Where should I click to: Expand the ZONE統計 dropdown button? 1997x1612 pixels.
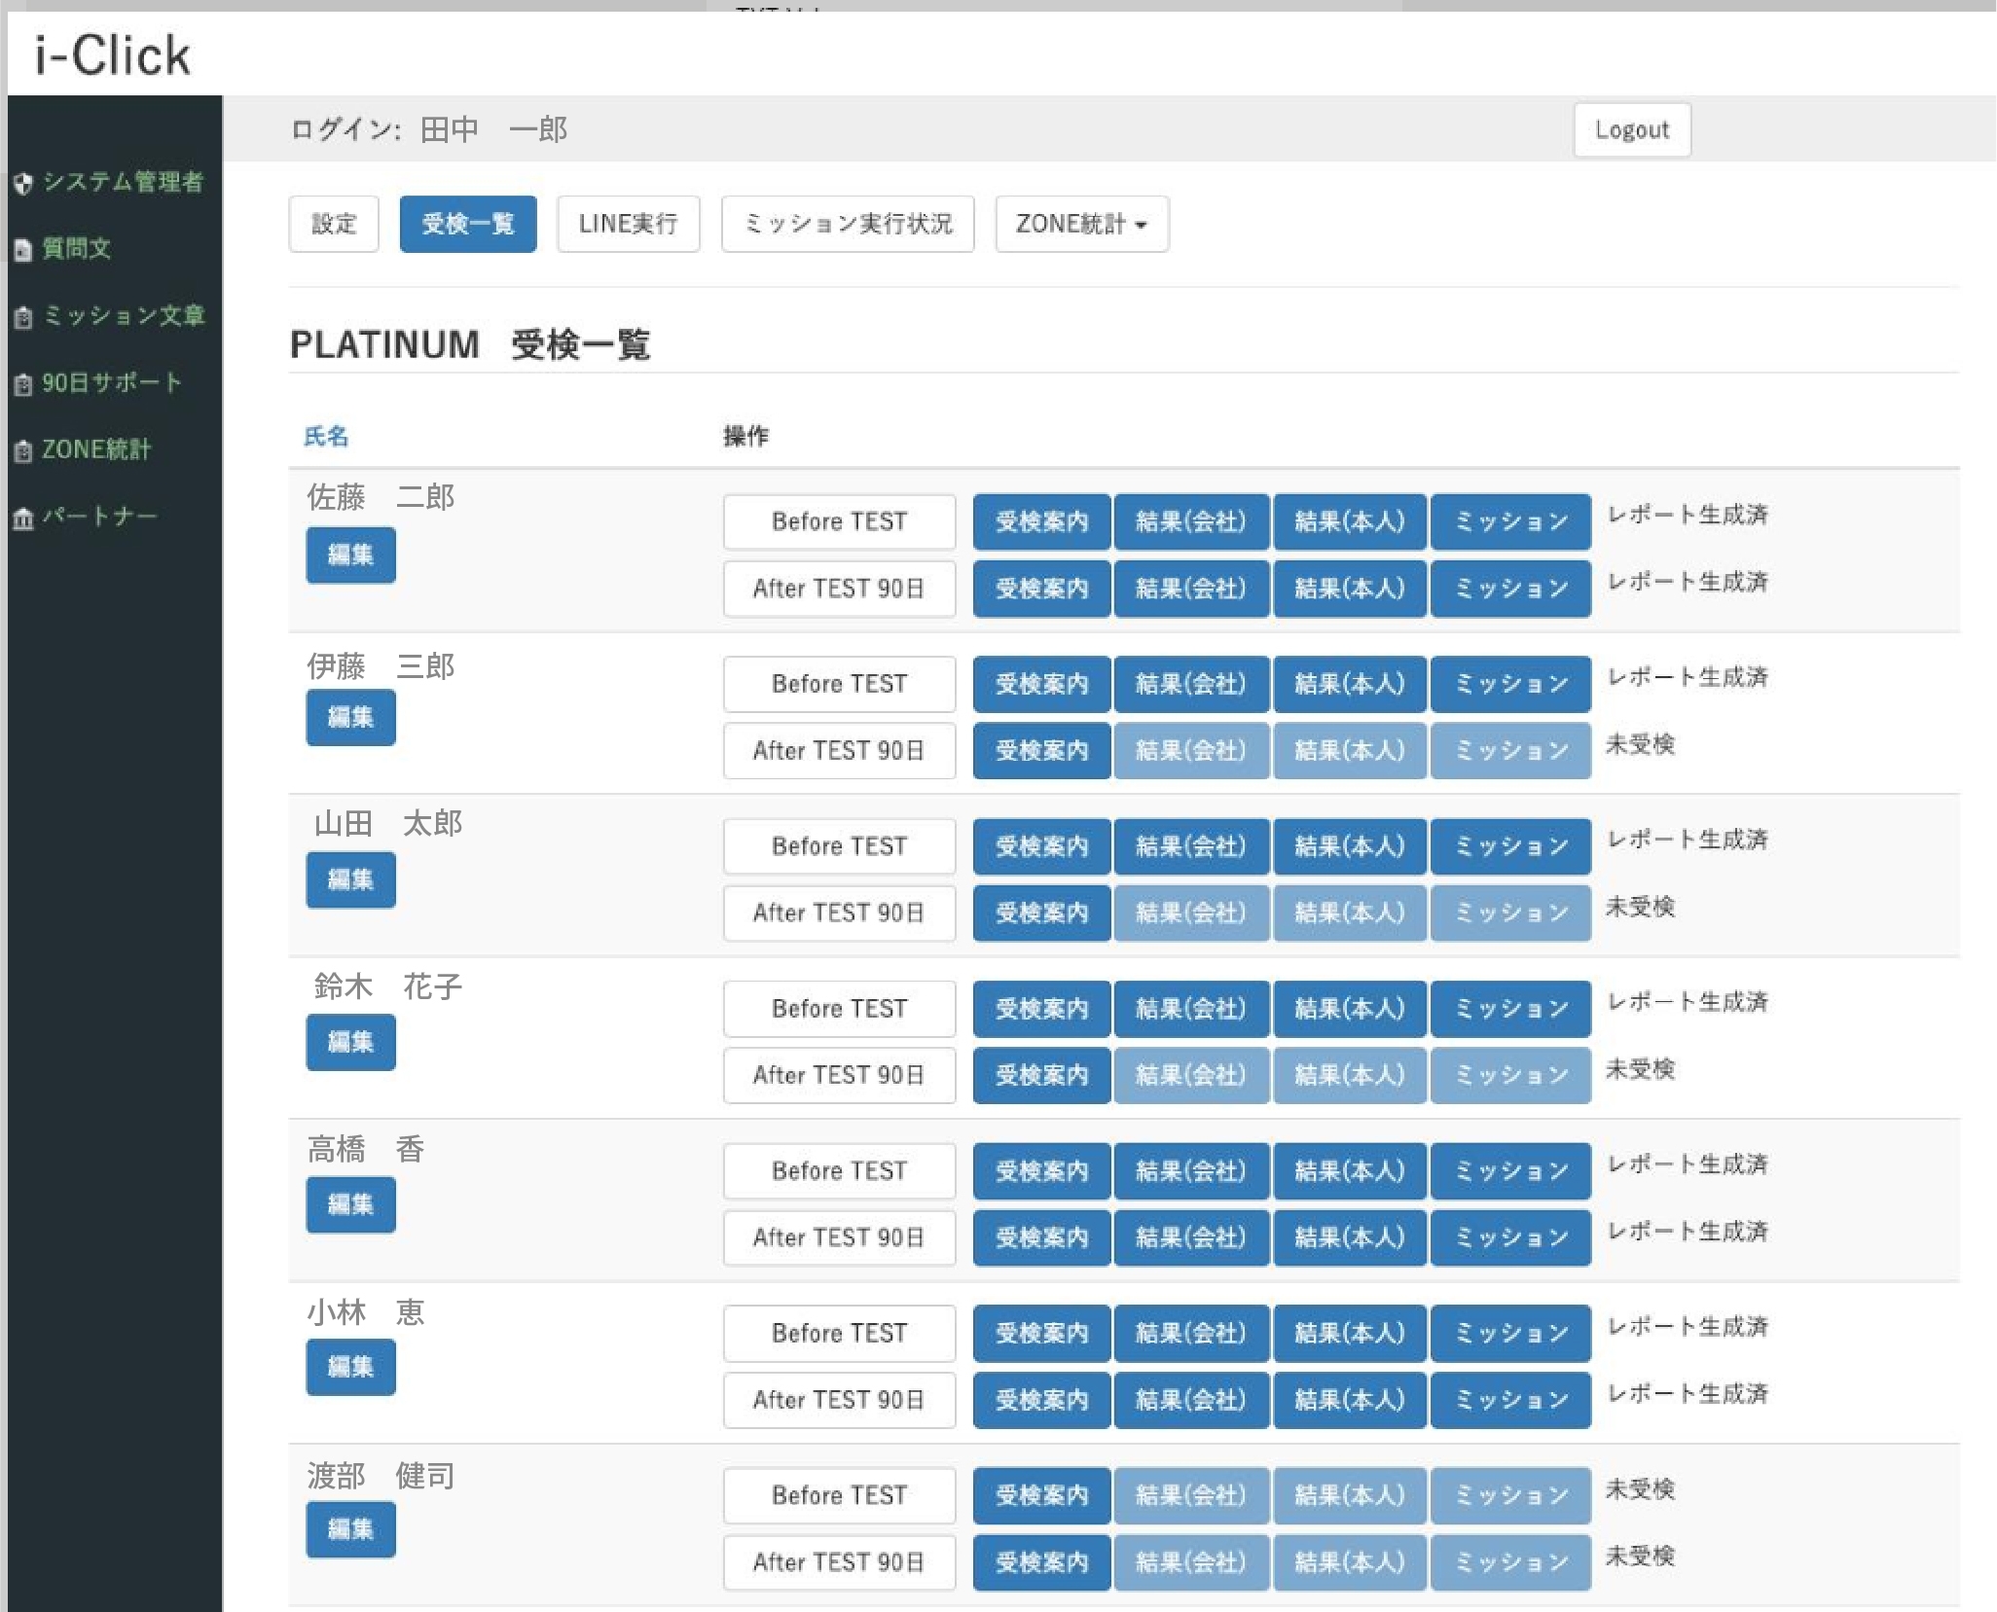(1081, 224)
